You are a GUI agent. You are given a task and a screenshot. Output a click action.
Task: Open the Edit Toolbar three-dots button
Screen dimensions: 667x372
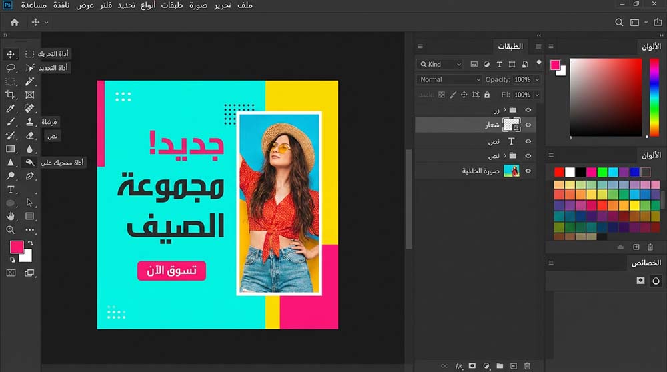coord(29,230)
